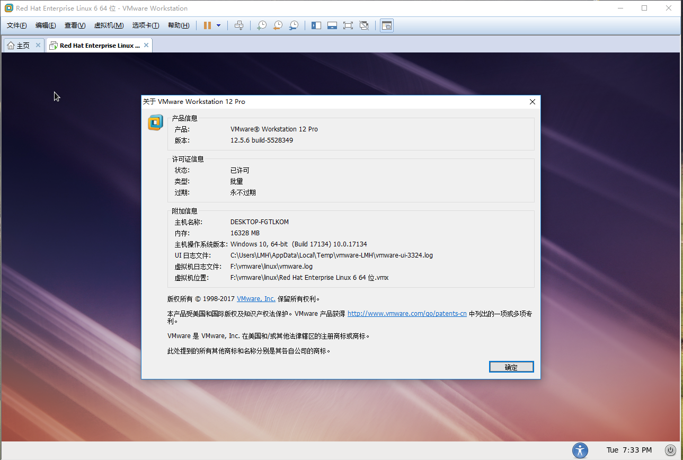Click the memory value 16328 MB
683x460 pixels.
coord(245,233)
